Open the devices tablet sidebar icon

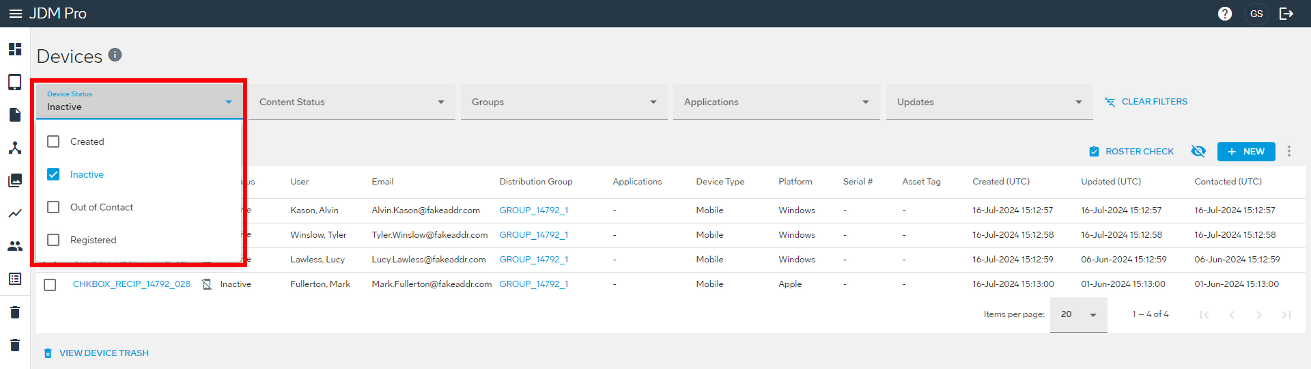[15, 82]
